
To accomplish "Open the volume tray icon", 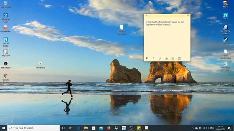I will (207, 128).
